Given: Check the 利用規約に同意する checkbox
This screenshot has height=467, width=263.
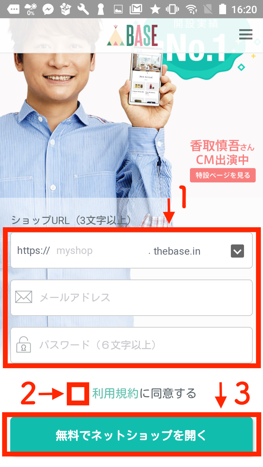Looking at the screenshot, I should 78,393.
